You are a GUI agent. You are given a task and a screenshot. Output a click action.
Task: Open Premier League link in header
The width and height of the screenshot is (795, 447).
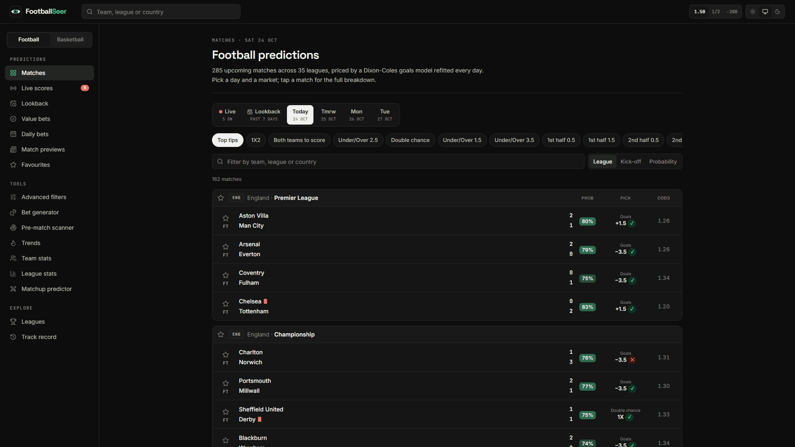tap(296, 198)
